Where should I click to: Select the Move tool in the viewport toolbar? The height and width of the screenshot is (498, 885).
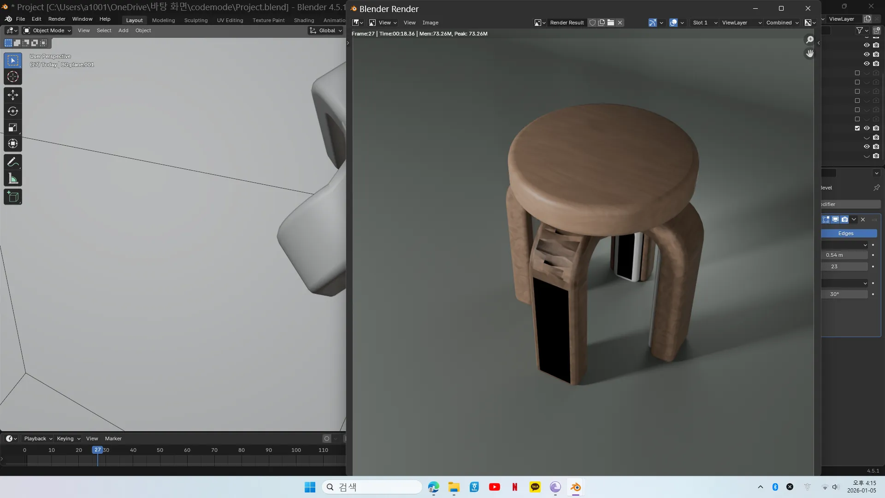pos(13,95)
